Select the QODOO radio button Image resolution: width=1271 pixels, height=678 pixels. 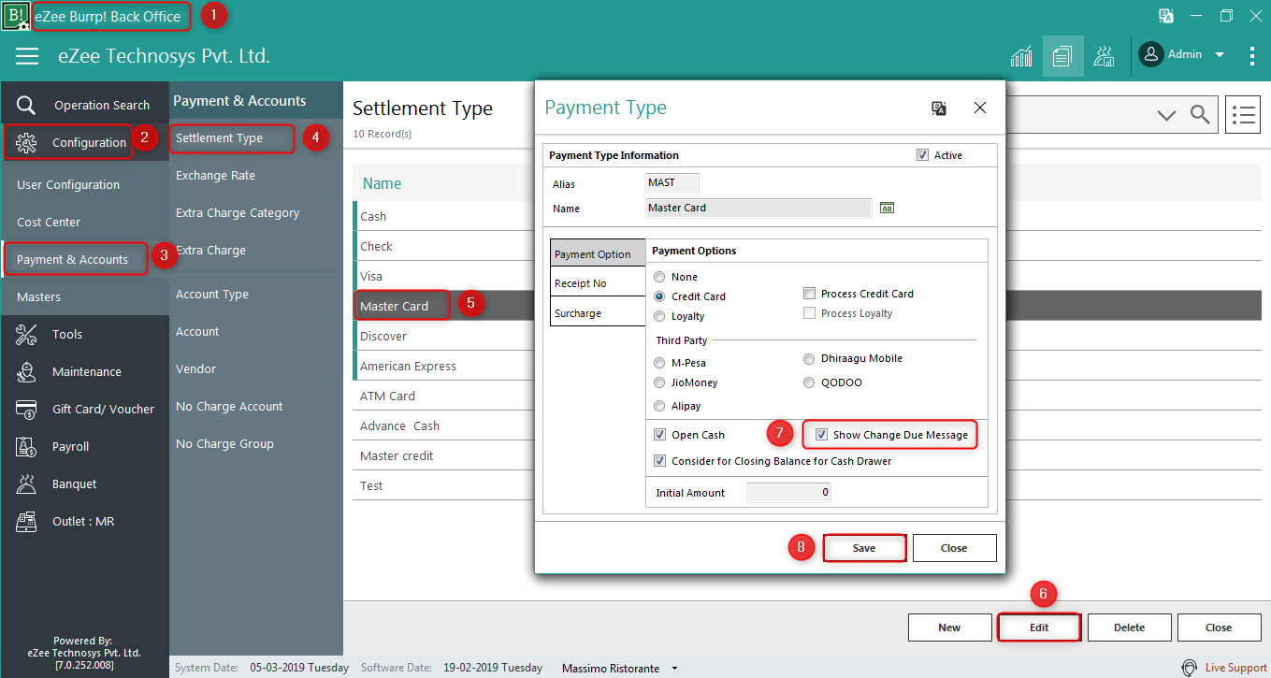click(x=809, y=382)
